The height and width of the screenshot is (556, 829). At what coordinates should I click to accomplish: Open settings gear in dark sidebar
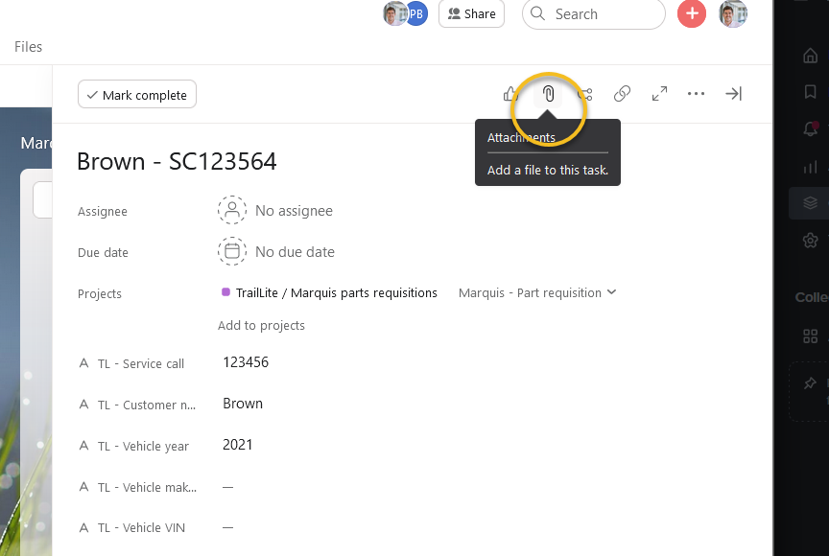pyautogui.click(x=810, y=241)
